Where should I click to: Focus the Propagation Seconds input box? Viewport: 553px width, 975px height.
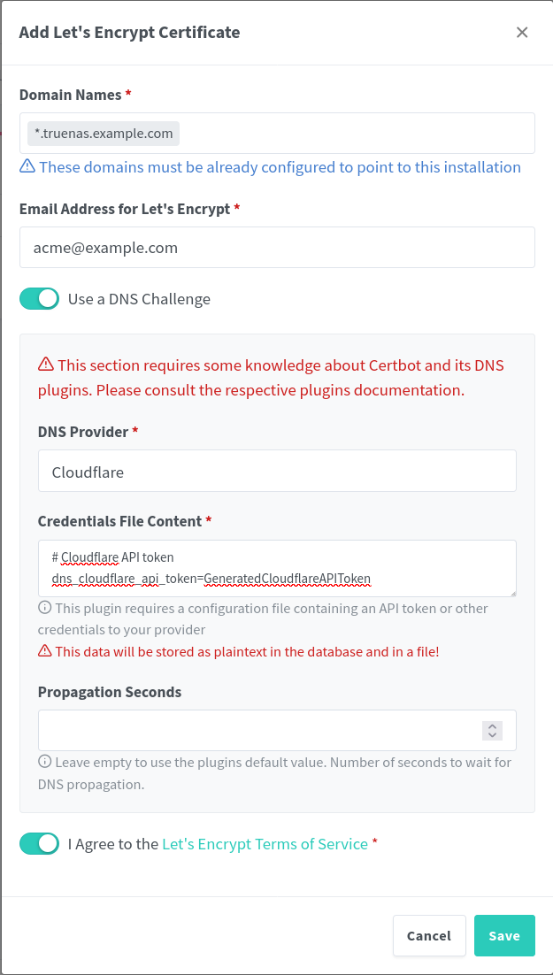(257, 731)
